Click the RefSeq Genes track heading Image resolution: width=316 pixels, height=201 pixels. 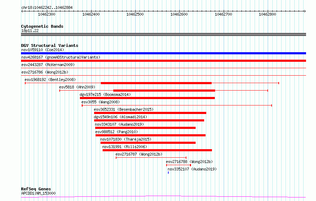36,189
